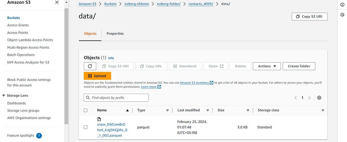Collapse the Storage Lens section
The image size is (347, 142).
click(3, 95)
